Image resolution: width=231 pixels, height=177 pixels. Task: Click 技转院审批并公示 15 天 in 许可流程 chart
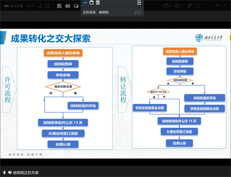tap(63, 122)
